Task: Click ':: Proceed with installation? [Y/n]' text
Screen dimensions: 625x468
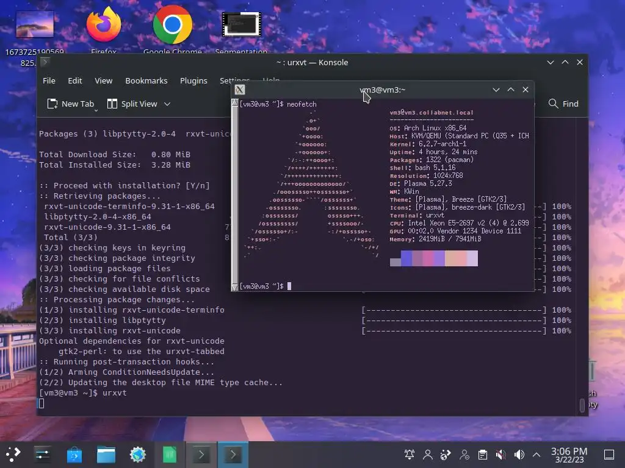Action: (x=125, y=185)
